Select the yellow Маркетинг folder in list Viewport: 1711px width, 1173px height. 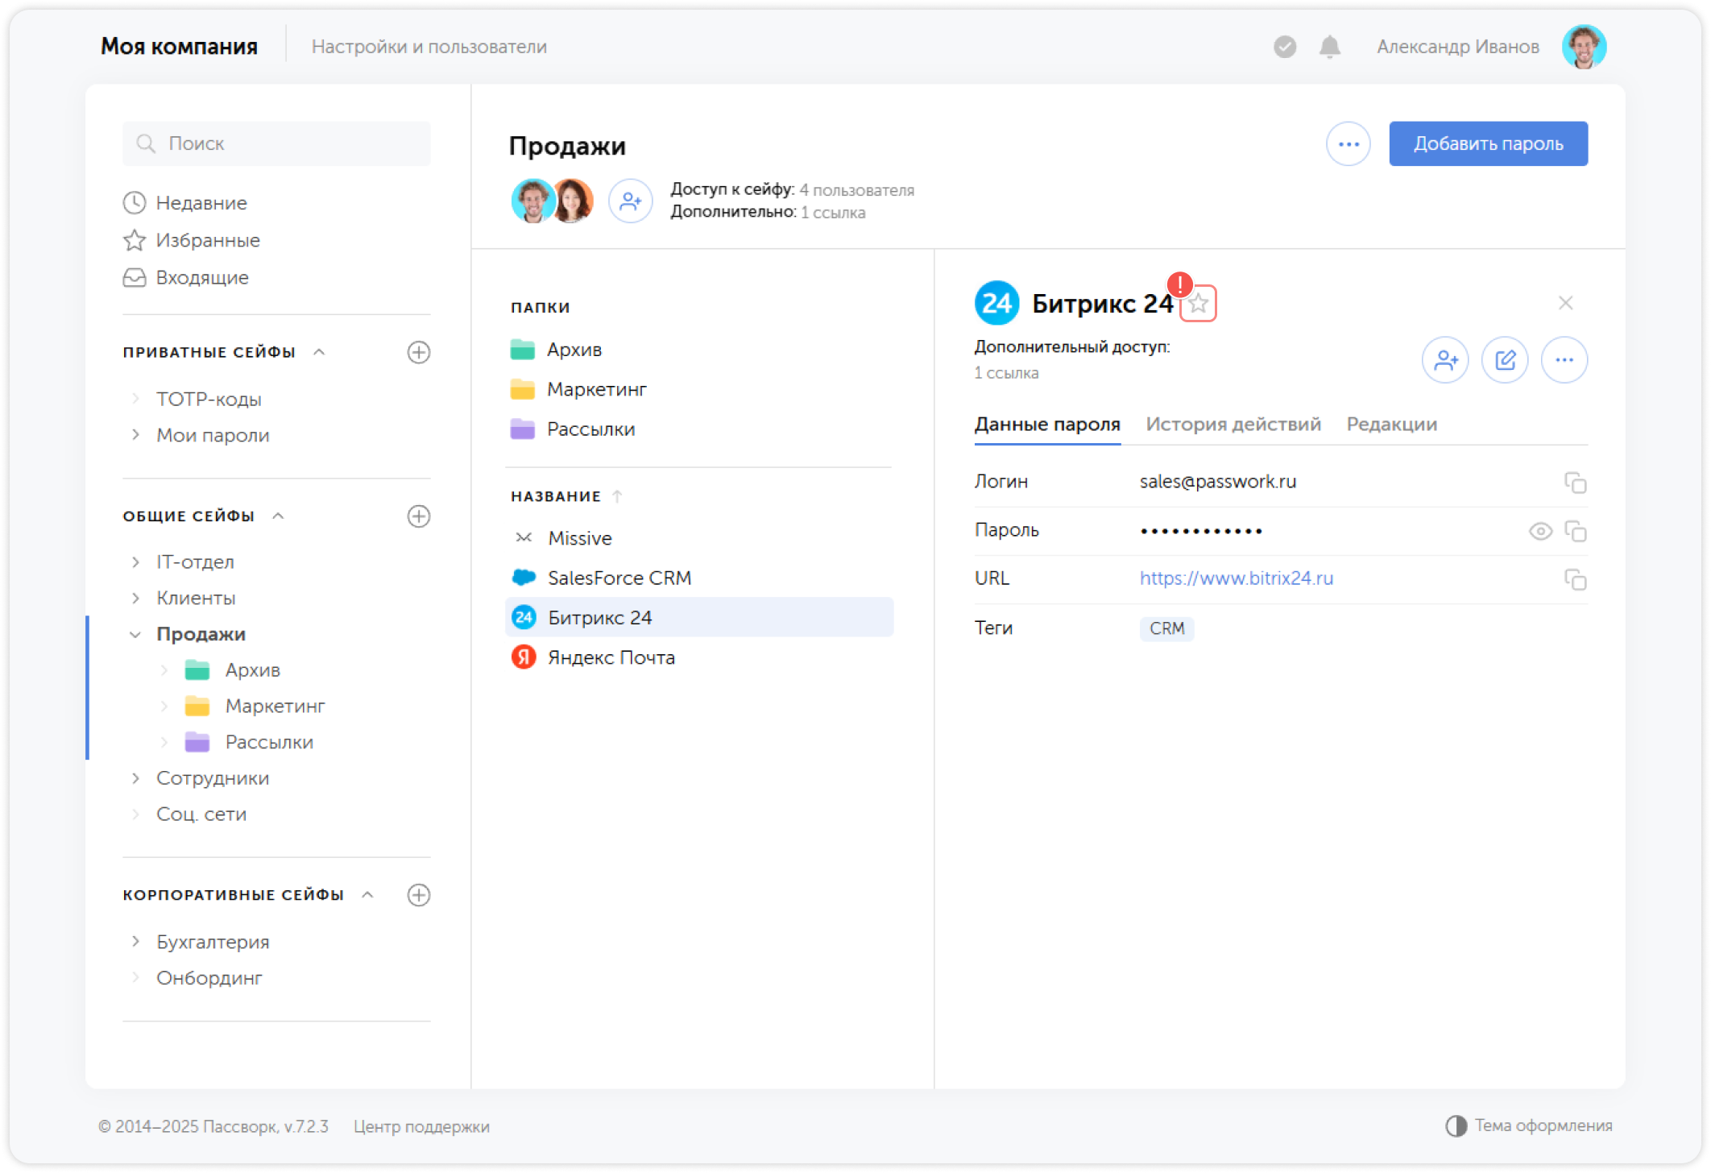click(x=596, y=390)
